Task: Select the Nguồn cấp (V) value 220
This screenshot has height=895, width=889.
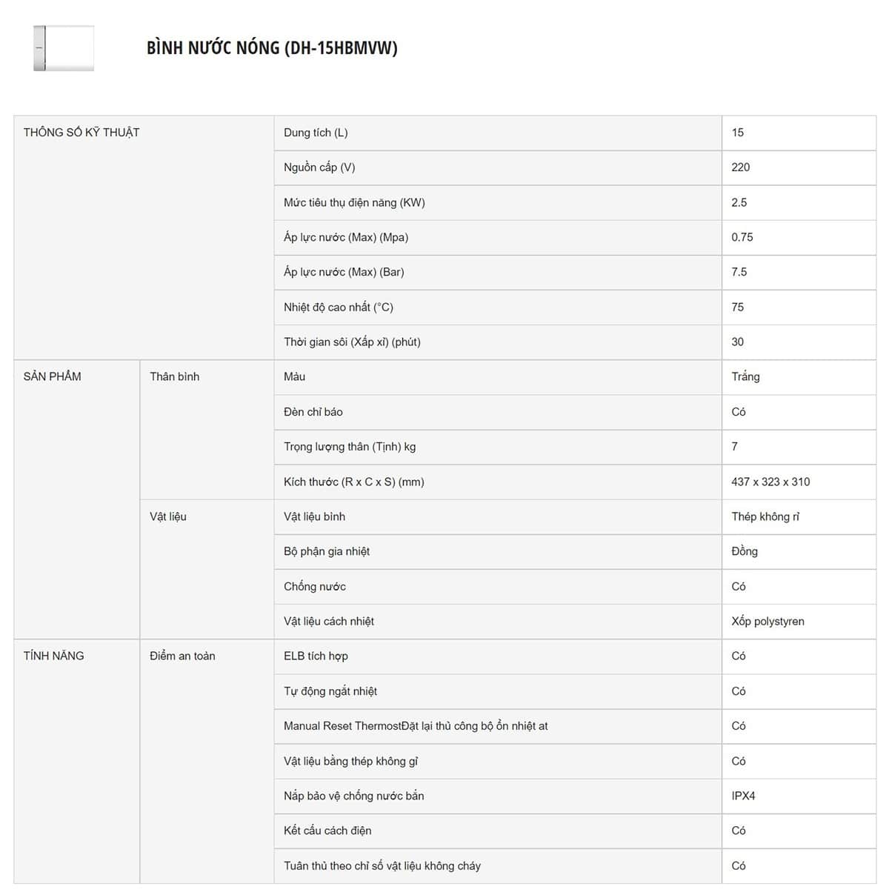Action: pyautogui.click(x=741, y=167)
